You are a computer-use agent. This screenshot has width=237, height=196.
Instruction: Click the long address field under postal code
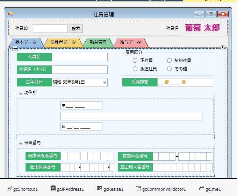pos(131,116)
